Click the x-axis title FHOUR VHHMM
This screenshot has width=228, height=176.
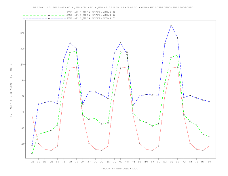120,169
